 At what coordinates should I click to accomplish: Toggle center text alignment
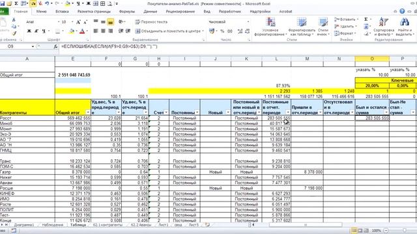tap(103, 31)
